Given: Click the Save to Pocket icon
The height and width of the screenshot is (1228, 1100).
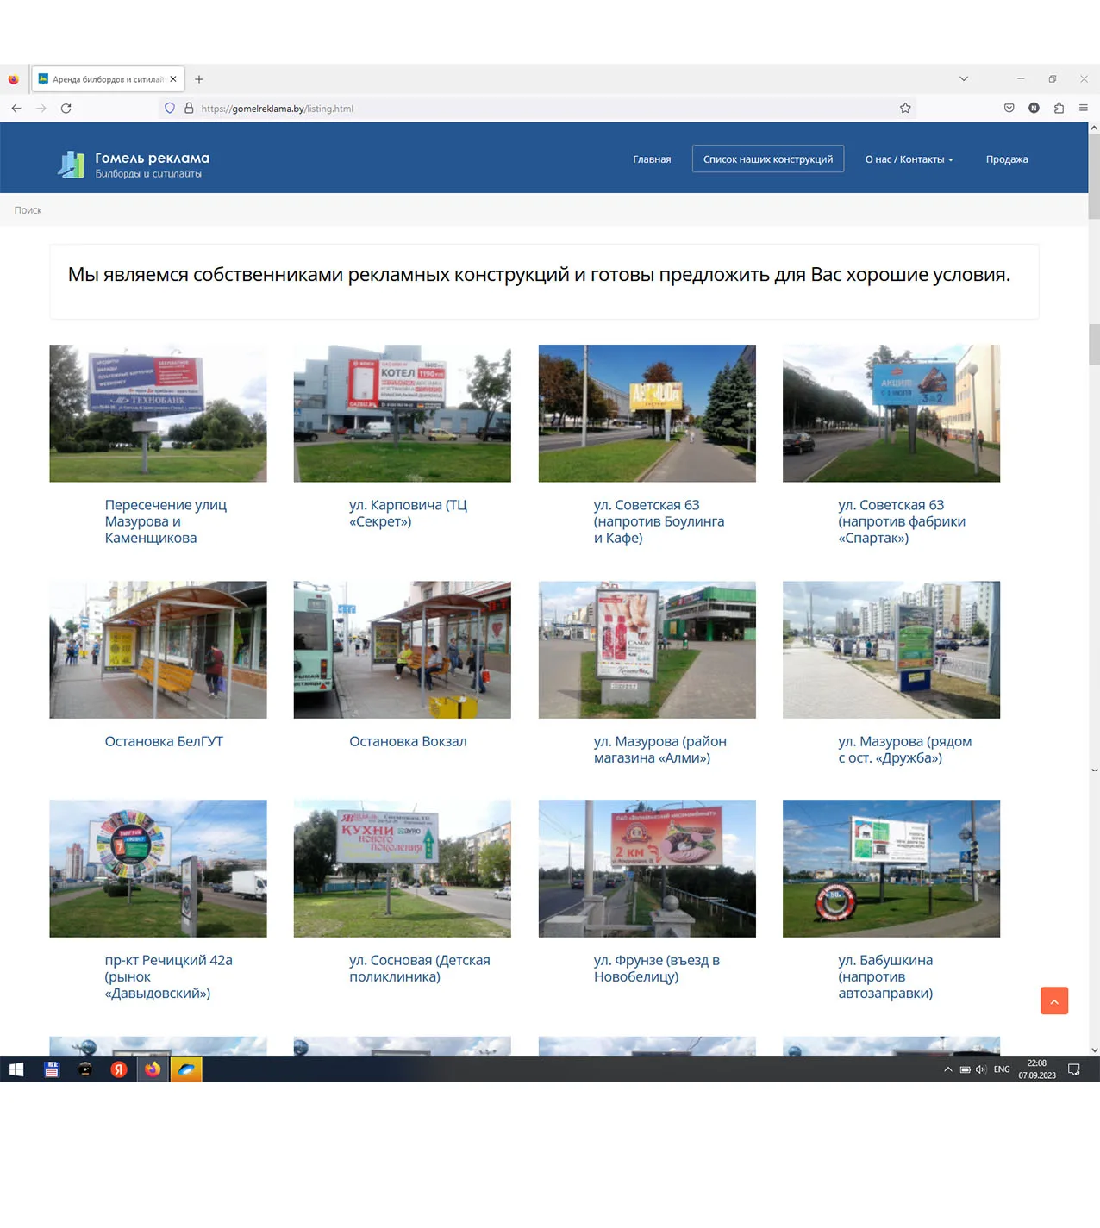Looking at the screenshot, I should pos(1009,109).
